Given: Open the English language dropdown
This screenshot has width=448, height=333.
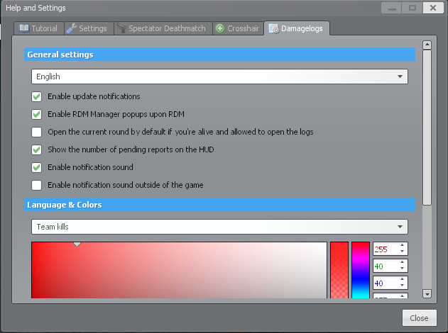Looking at the screenshot, I should [x=219, y=77].
